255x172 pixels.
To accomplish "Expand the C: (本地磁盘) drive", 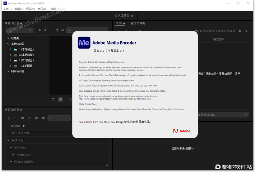I will click(x=10, y=49).
